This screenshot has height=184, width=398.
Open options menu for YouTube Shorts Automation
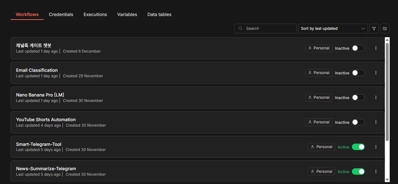pos(376,122)
